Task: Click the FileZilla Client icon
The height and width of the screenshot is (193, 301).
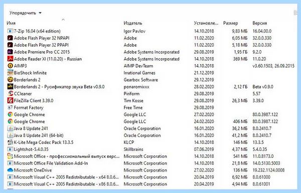Action: [x=10, y=101]
